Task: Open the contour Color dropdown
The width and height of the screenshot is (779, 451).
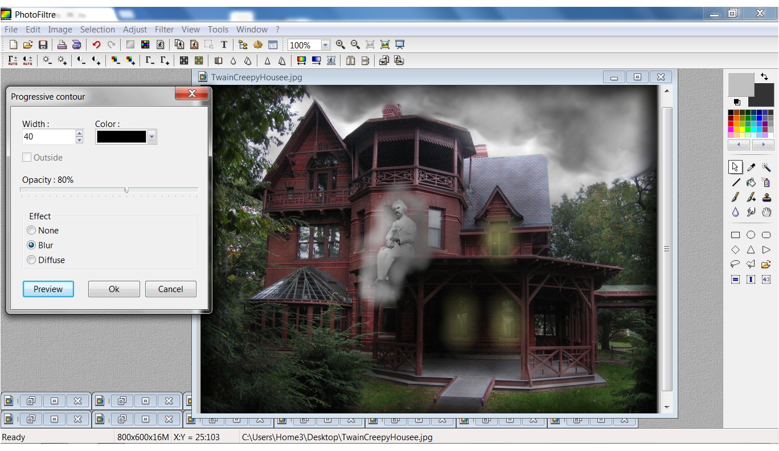Action: [151, 137]
